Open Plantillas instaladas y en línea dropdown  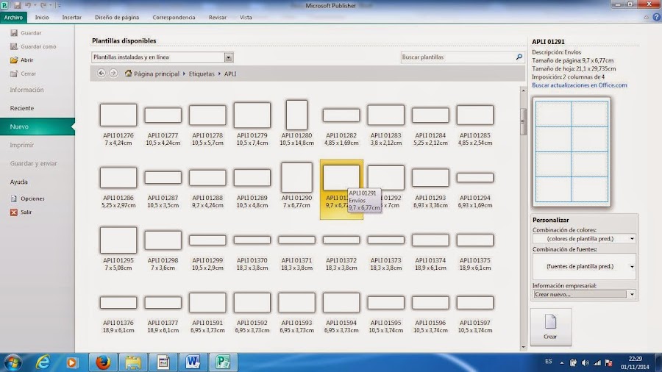click(229, 57)
